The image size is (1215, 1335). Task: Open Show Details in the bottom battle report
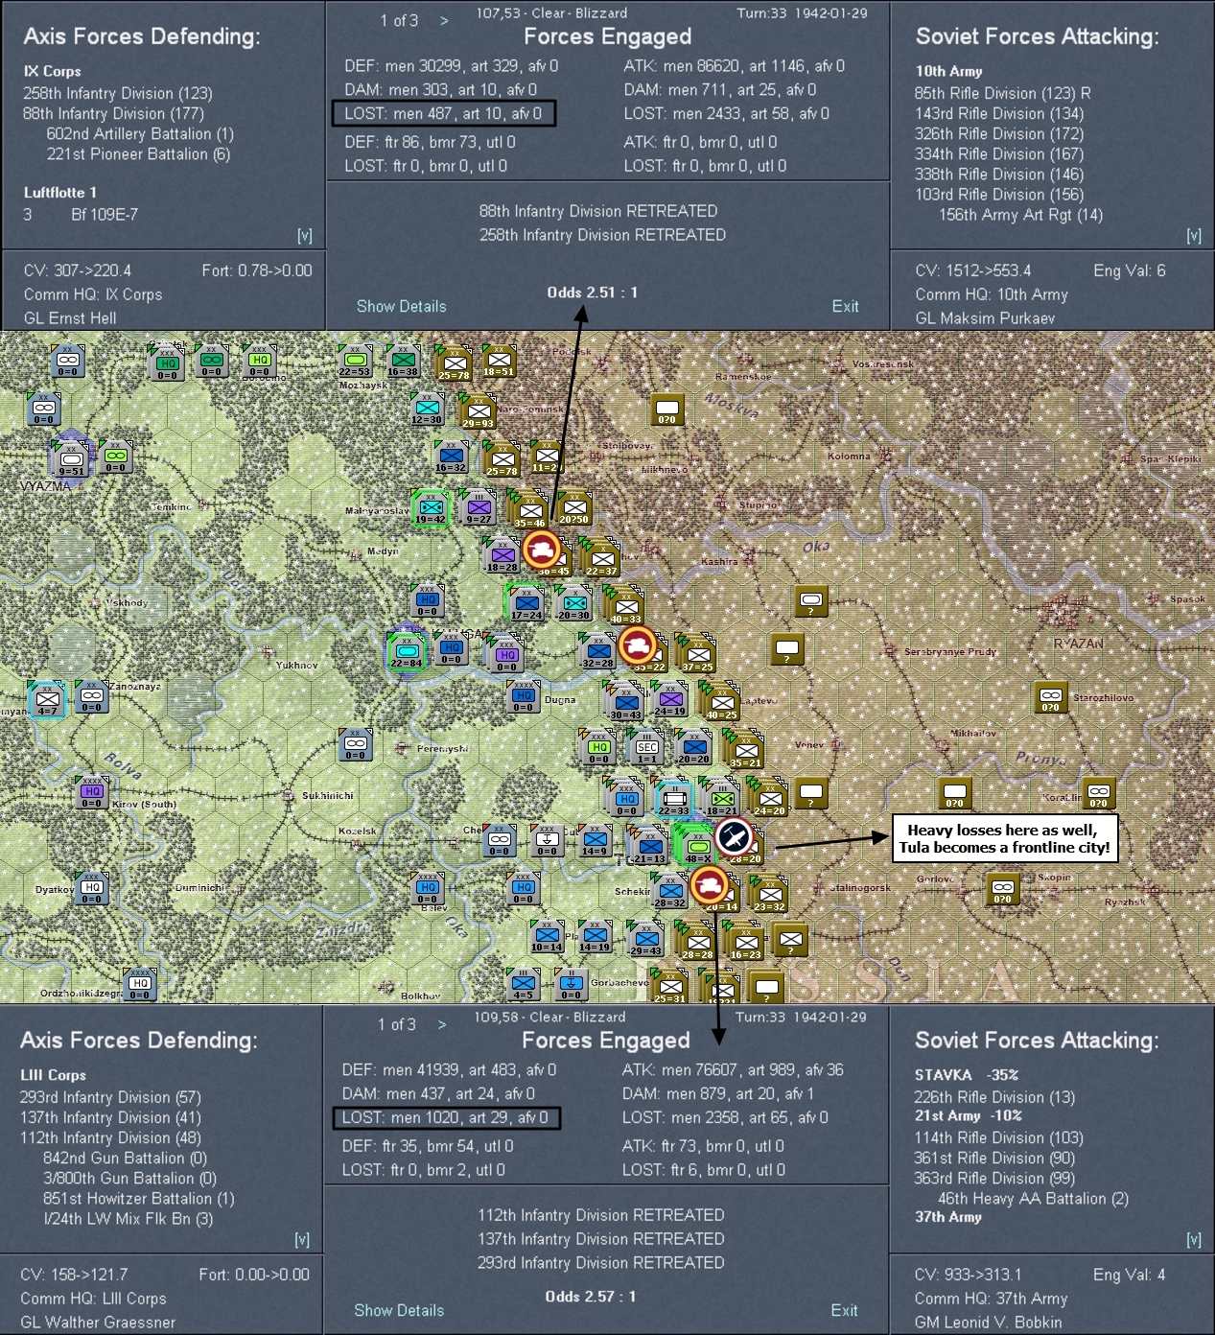tap(399, 1310)
